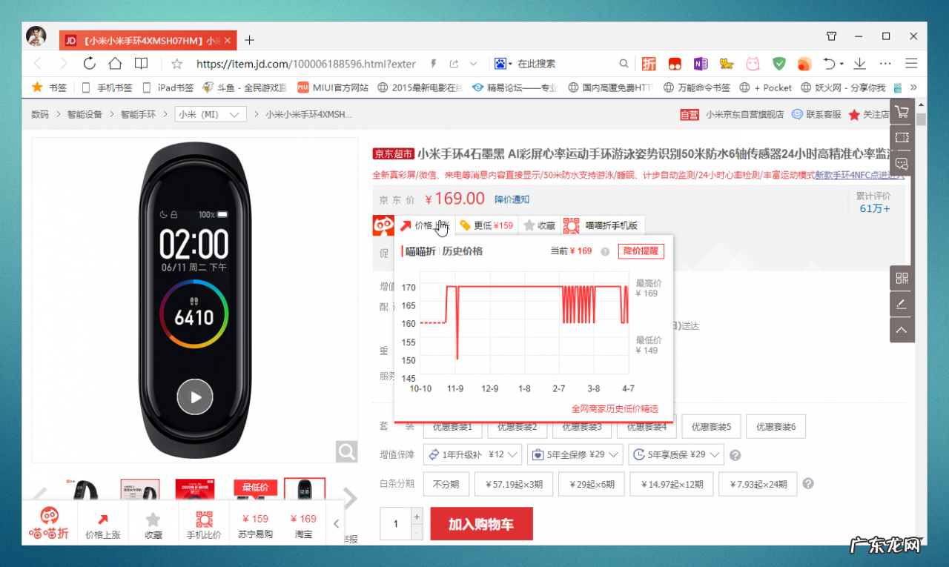The width and height of the screenshot is (949, 567).
Task: Open the green Adguard shield icon
Action: point(778,64)
